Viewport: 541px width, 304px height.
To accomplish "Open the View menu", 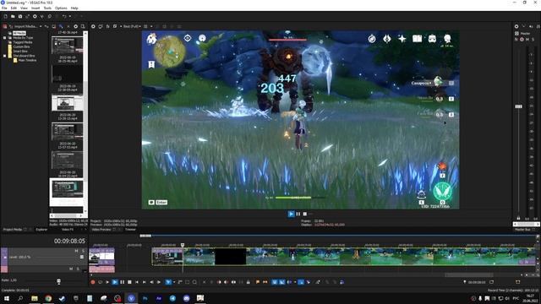I will point(24,8).
